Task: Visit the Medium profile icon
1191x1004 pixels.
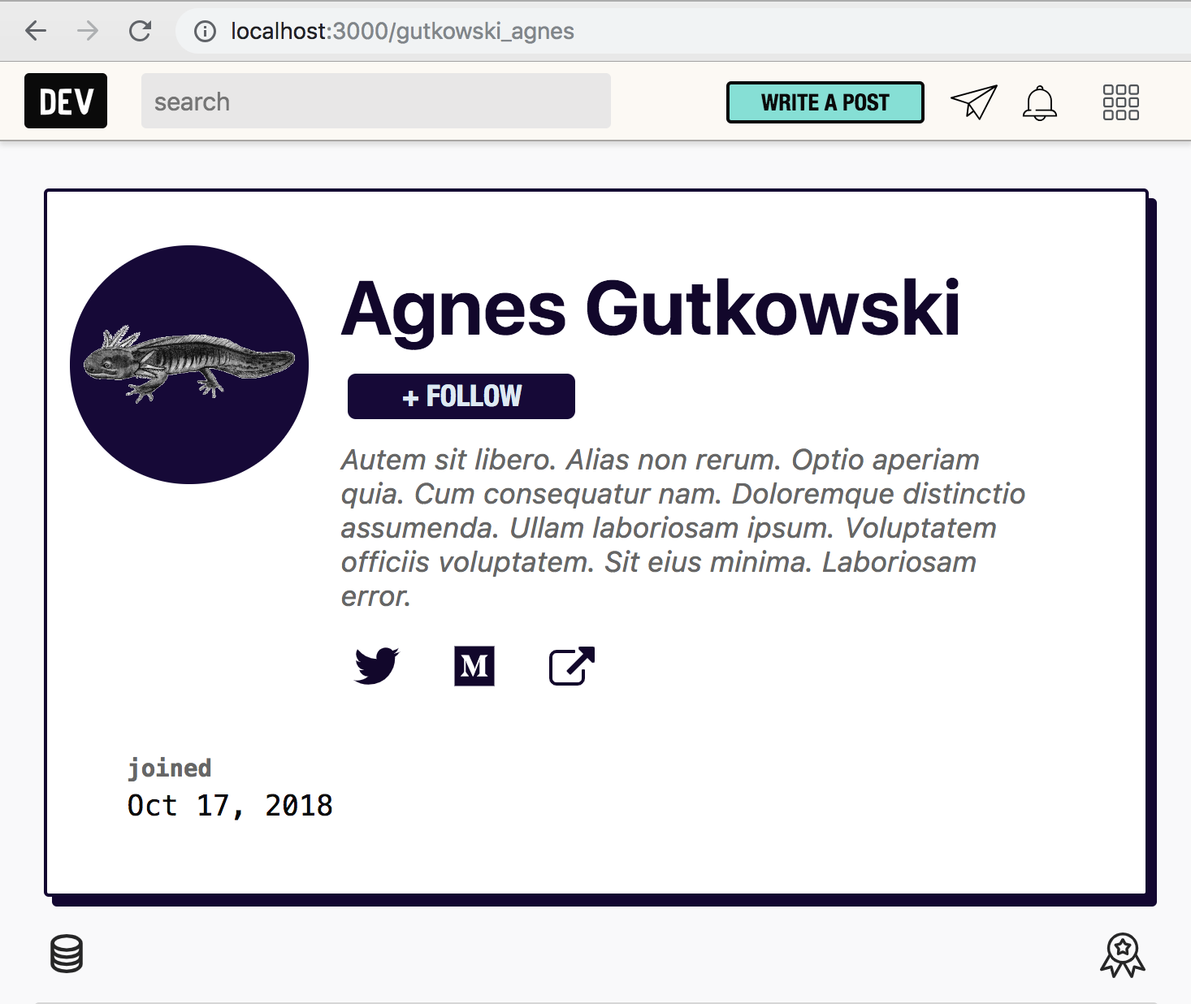Action: point(474,666)
